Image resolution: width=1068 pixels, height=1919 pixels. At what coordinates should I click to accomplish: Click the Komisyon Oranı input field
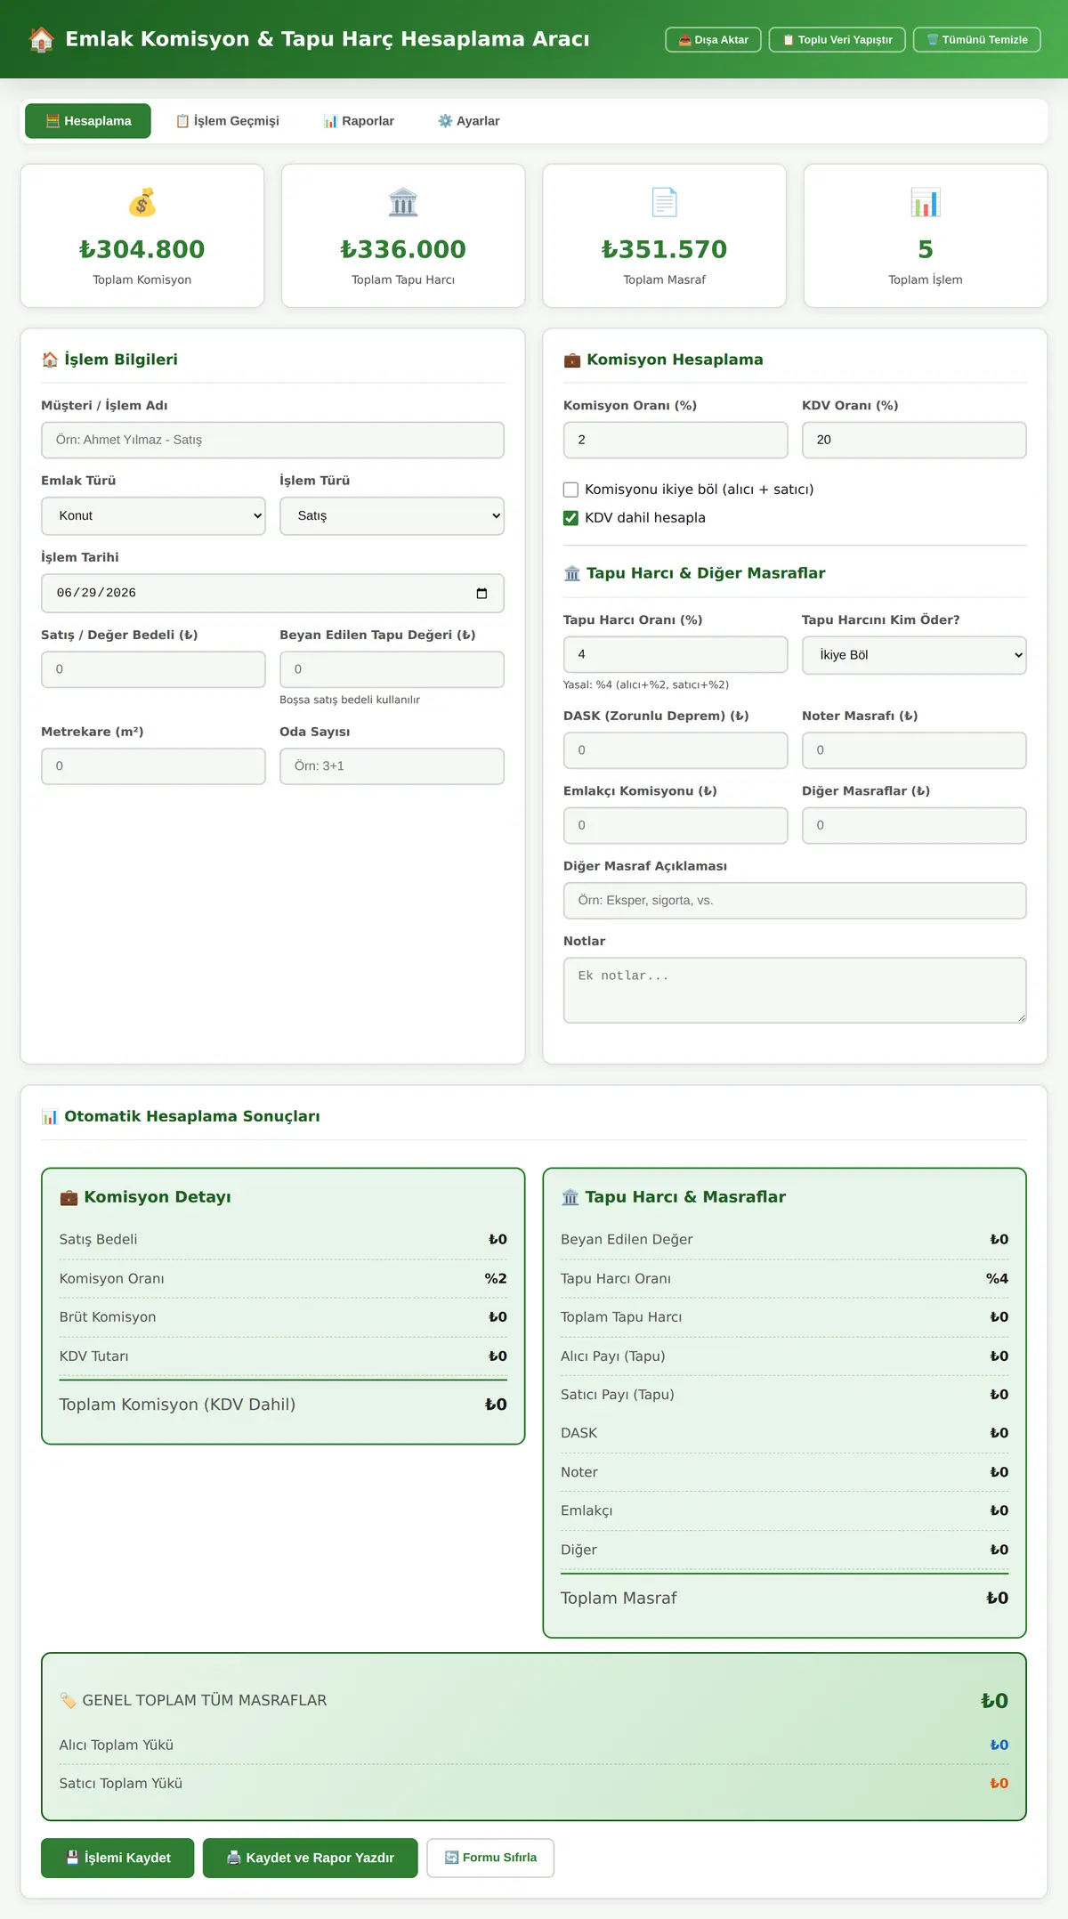coord(676,440)
